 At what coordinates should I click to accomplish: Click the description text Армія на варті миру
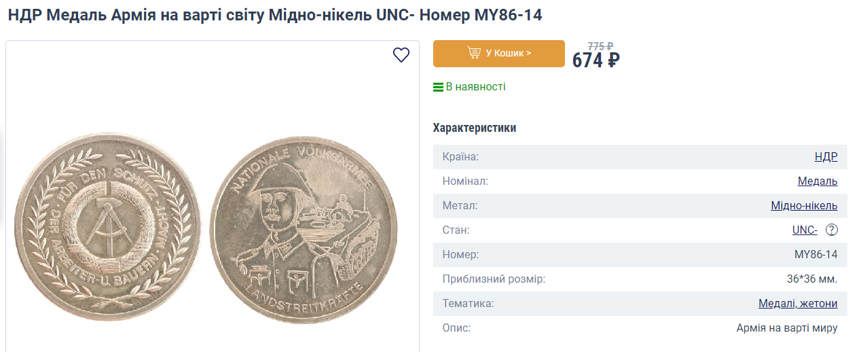tap(787, 328)
